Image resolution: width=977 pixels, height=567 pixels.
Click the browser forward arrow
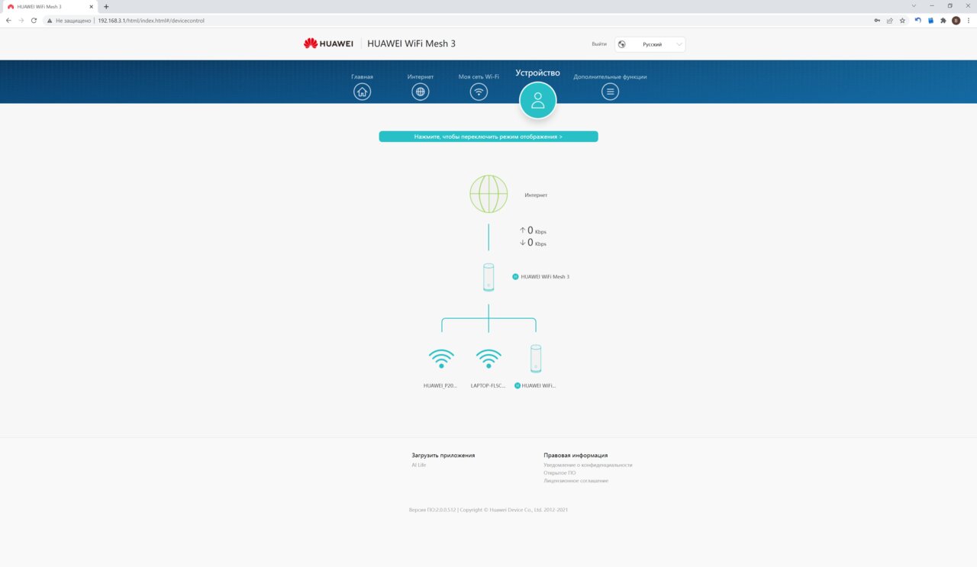[x=21, y=21]
